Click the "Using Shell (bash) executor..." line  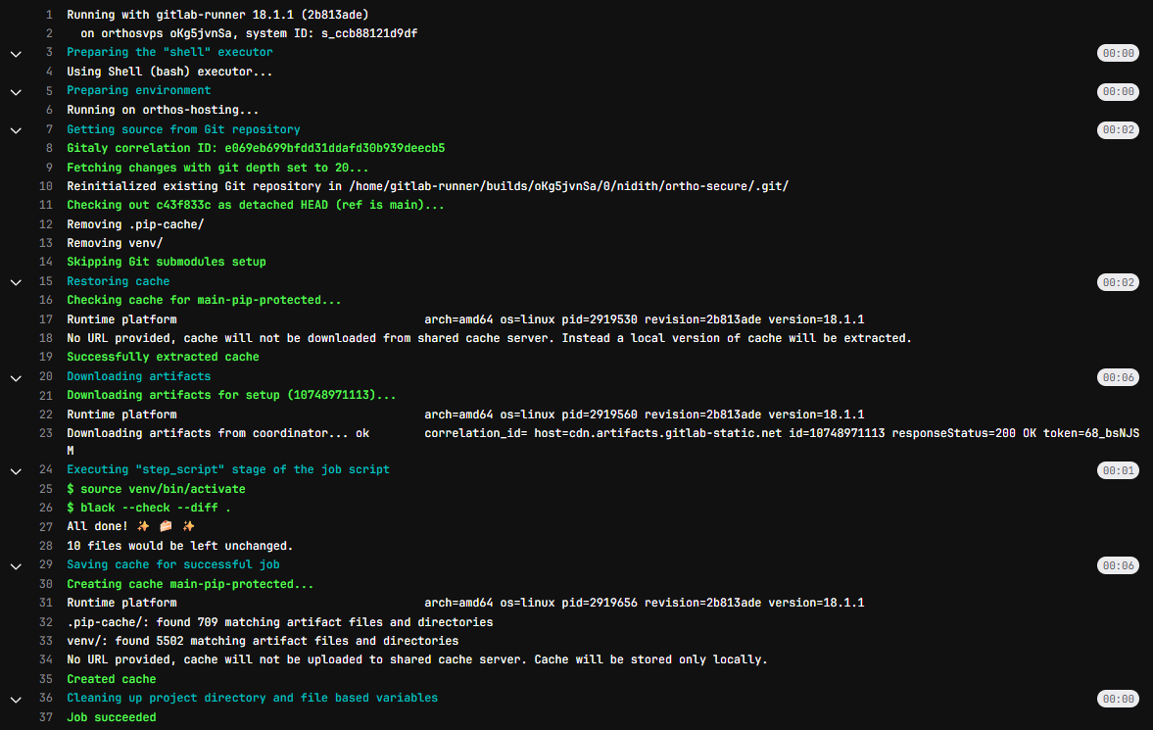pyautogui.click(x=169, y=72)
